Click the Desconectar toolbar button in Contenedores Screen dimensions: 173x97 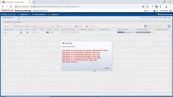91,26
